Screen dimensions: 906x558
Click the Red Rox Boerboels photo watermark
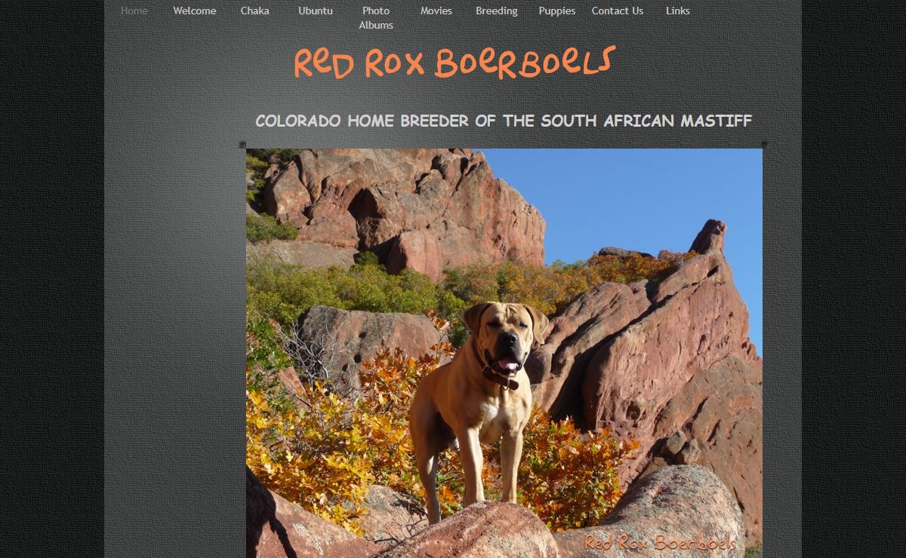coord(660,543)
